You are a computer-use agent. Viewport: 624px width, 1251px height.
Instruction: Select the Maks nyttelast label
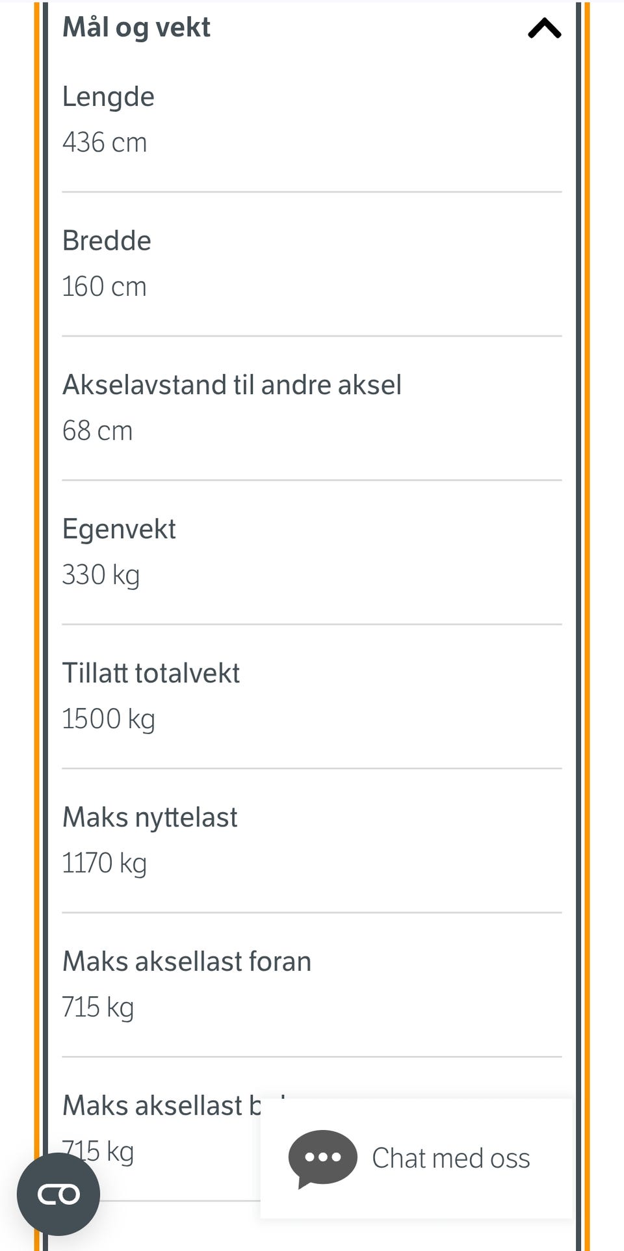[150, 817]
